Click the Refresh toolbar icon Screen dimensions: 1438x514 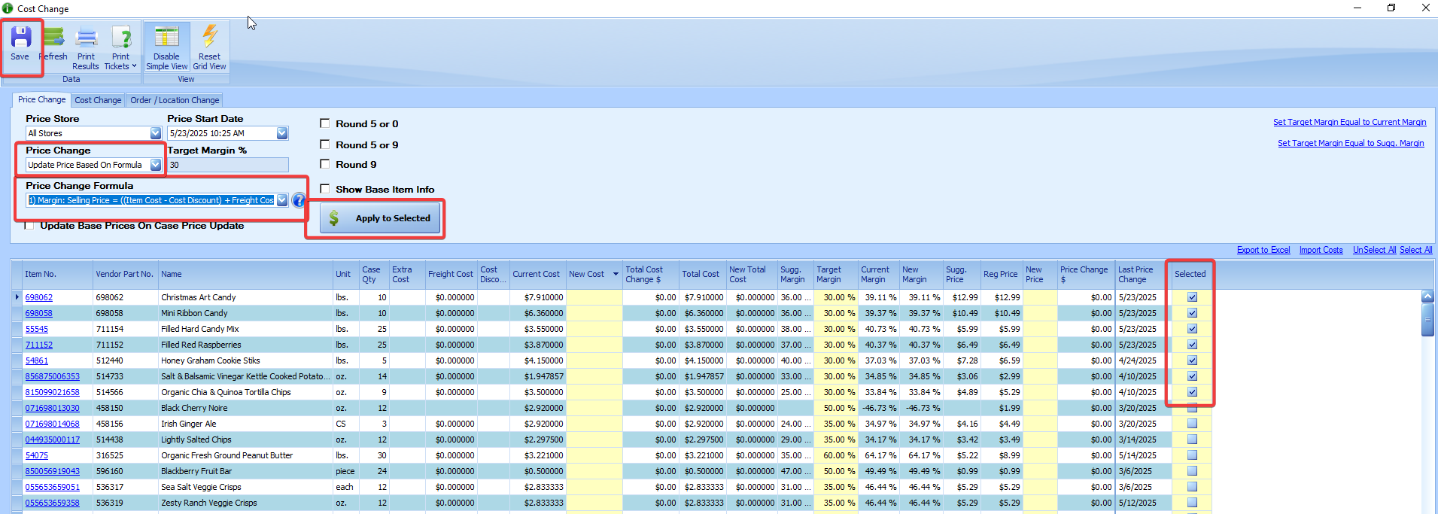tap(54, 38)
